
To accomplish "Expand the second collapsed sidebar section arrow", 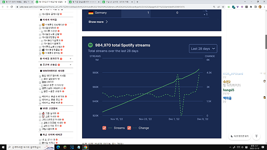I will pos(70,65).
